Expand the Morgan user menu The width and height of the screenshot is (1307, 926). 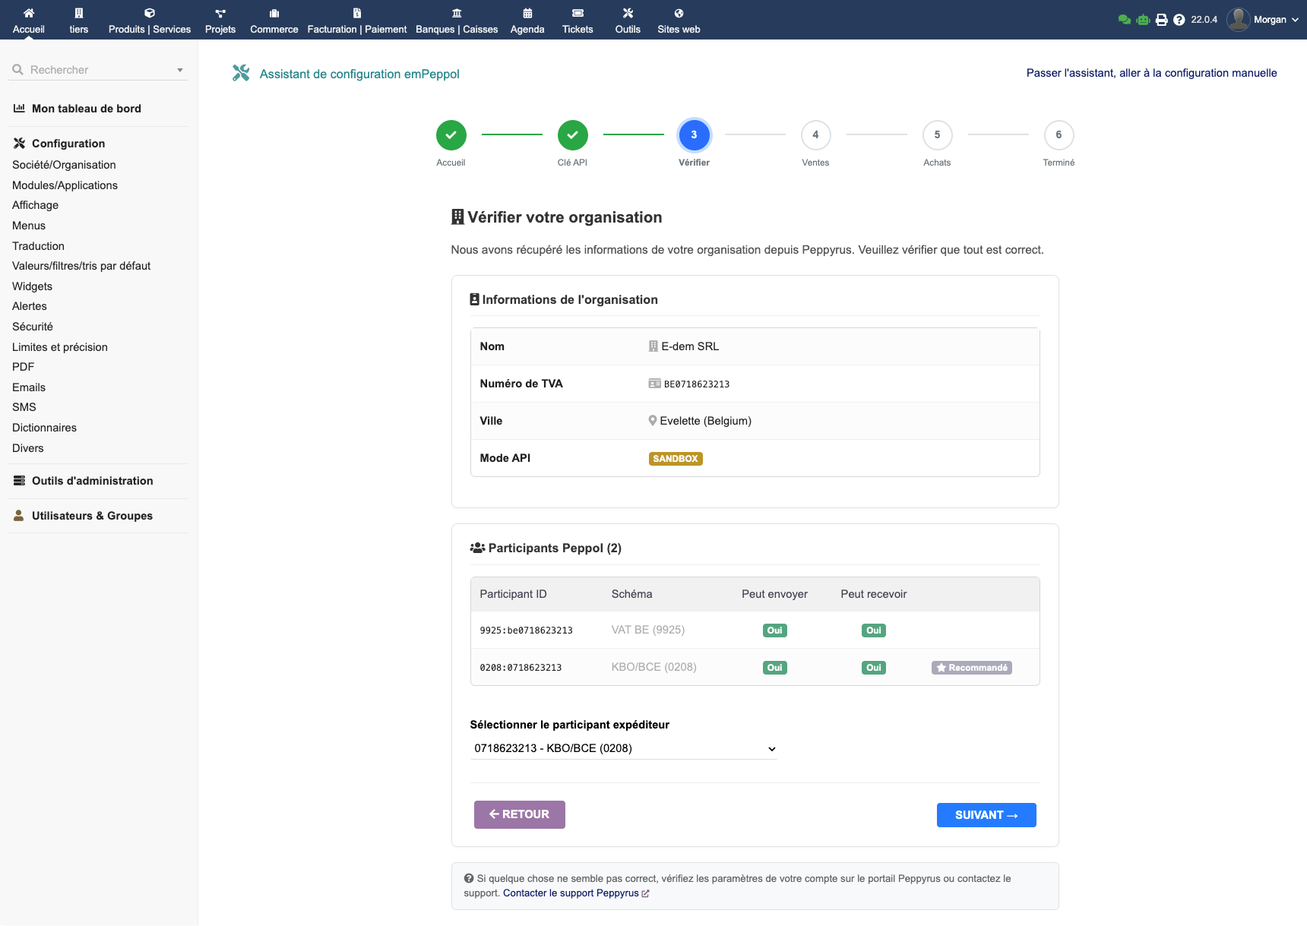click(x=1263, y=20)
